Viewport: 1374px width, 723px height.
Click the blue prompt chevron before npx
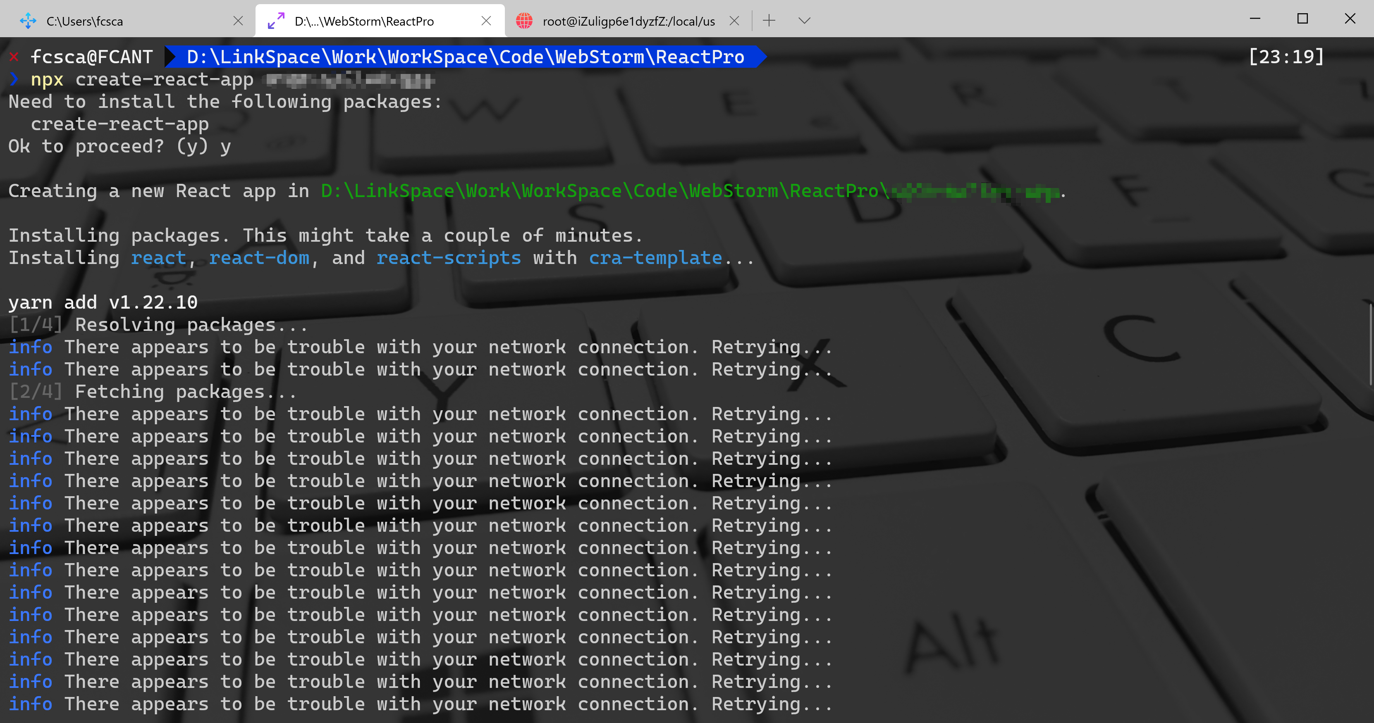tap(14, 79)
